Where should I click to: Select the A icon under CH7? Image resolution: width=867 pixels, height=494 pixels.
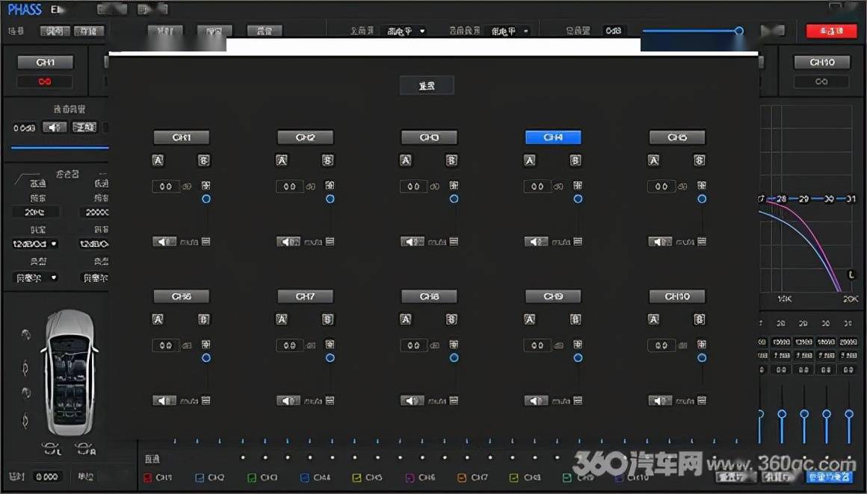(282, 319)
